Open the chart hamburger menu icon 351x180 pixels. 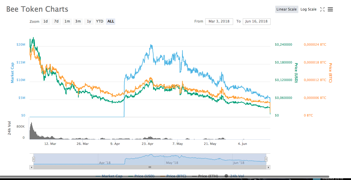point(330,9)
